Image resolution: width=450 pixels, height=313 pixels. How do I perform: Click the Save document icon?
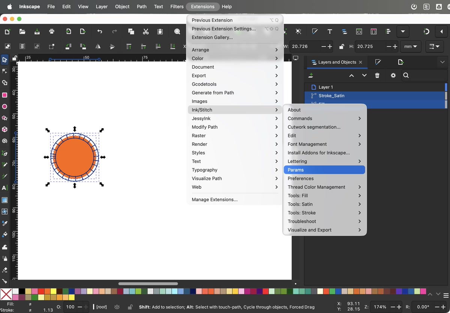point(37,32)
